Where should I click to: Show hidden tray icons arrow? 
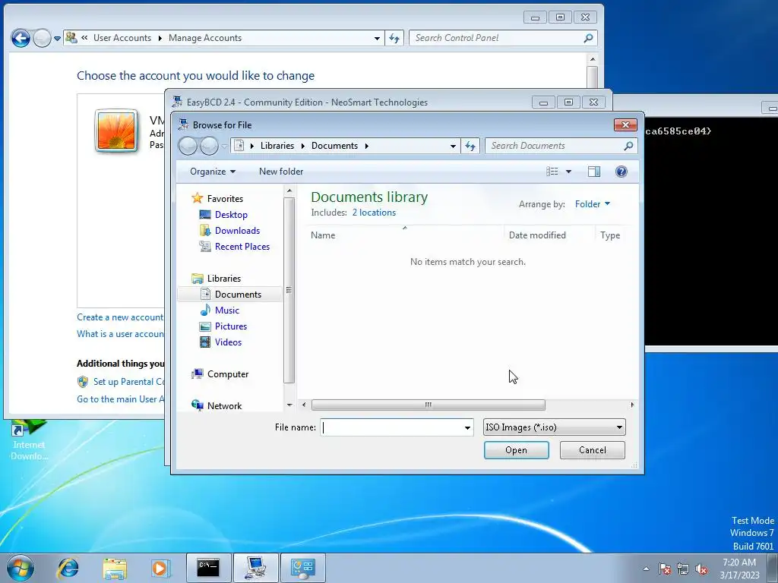point(646,569)
